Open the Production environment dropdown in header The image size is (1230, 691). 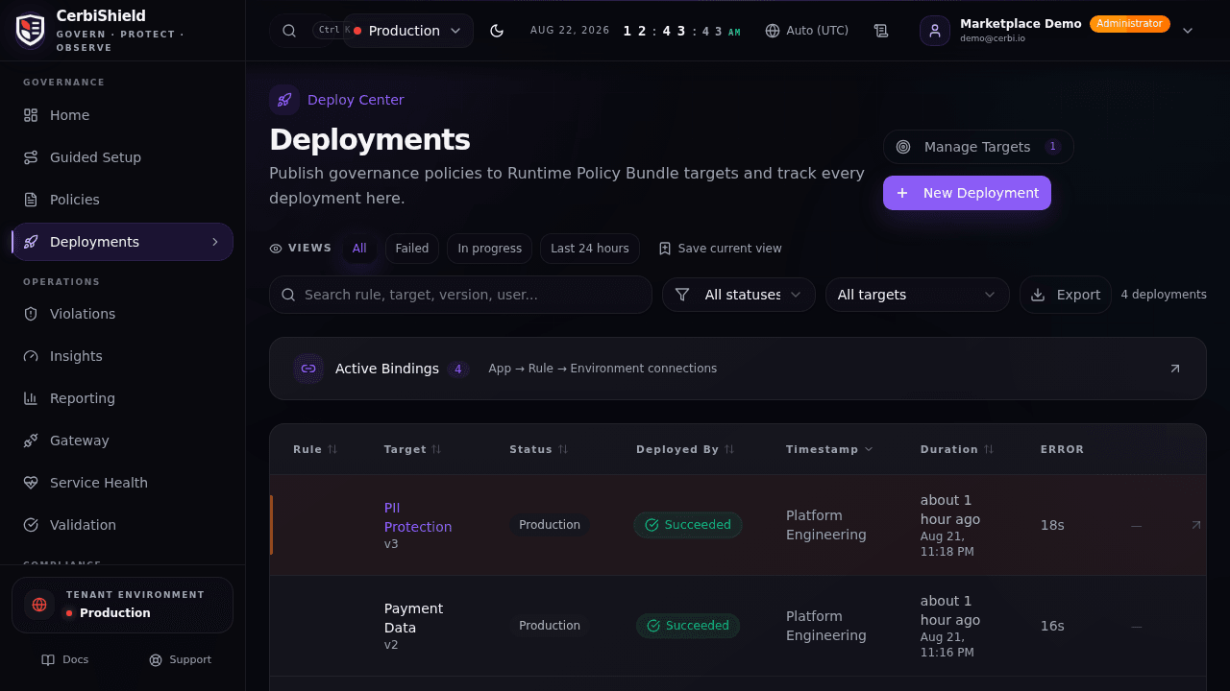[408, 31]
